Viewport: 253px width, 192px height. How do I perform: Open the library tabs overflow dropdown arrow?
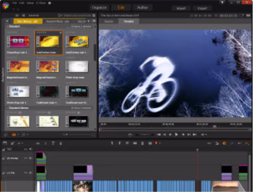coord(89,21)
